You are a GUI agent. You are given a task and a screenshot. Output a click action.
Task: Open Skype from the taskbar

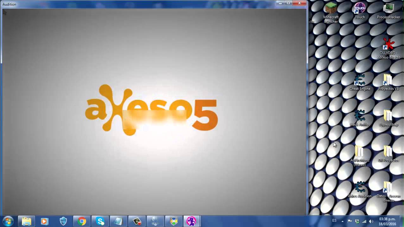[100, 221]
